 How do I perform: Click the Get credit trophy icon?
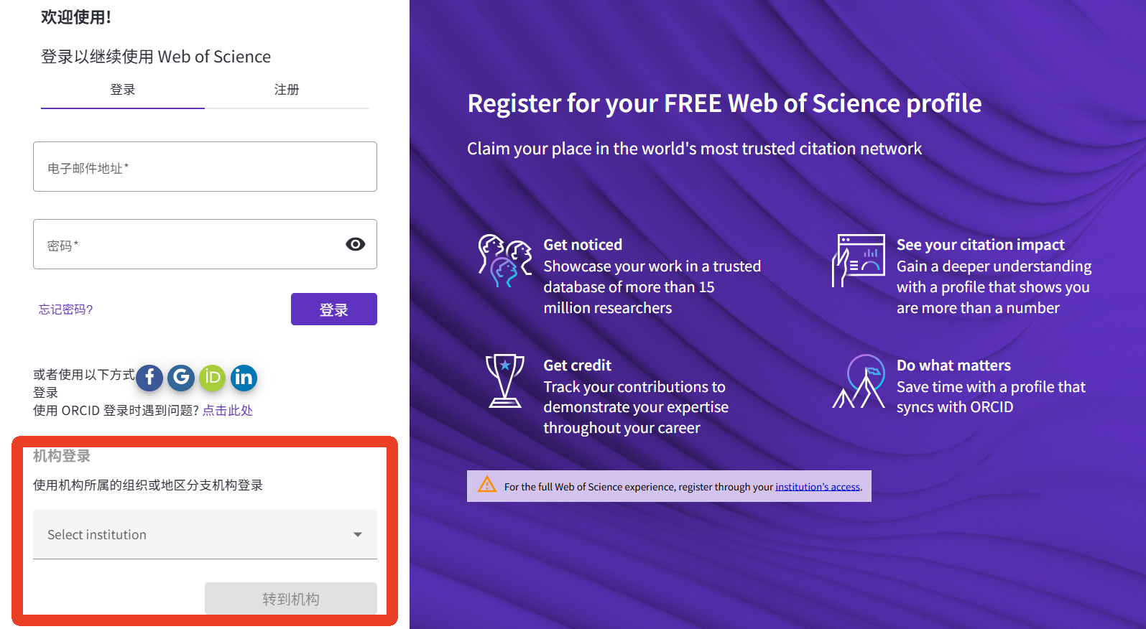tap(505, 381)
